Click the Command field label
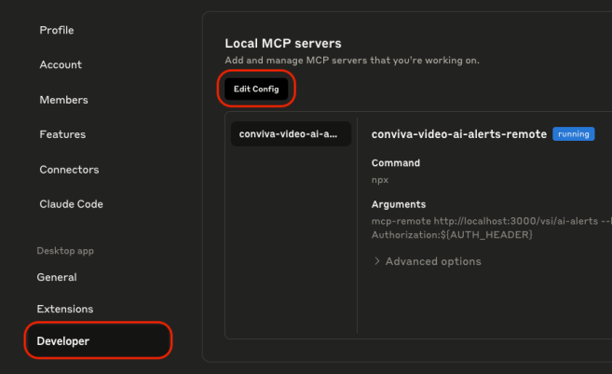 point(396,163)
